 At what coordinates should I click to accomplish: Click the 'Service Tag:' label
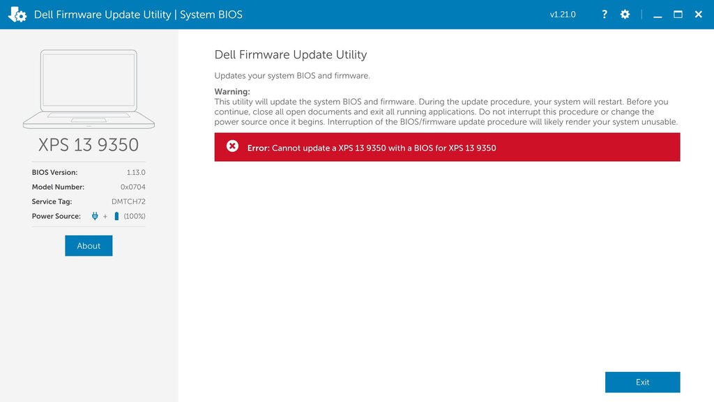coord(52,201)
